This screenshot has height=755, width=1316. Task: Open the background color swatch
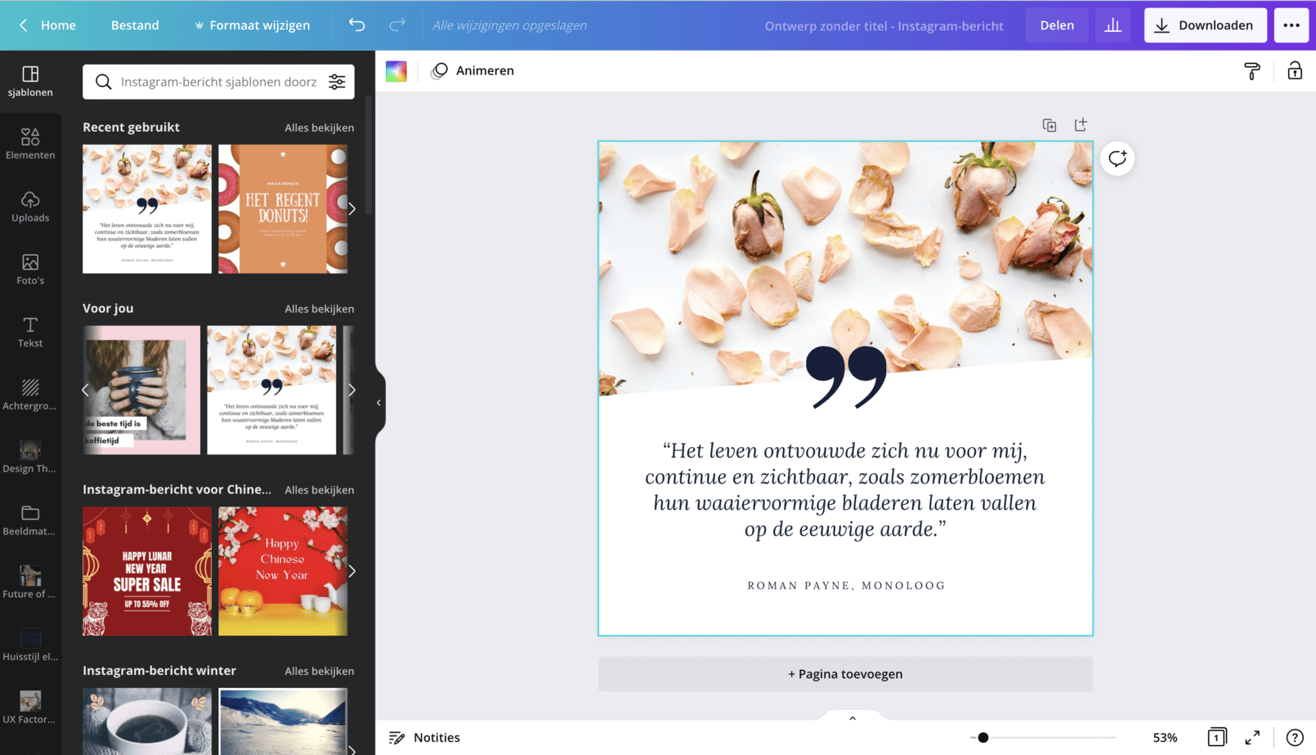[396, 71]
